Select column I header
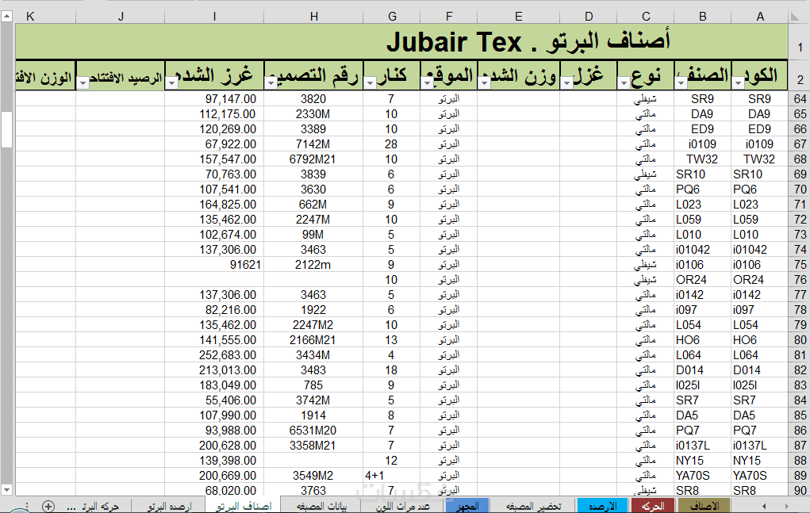 (x=214, y=17)
